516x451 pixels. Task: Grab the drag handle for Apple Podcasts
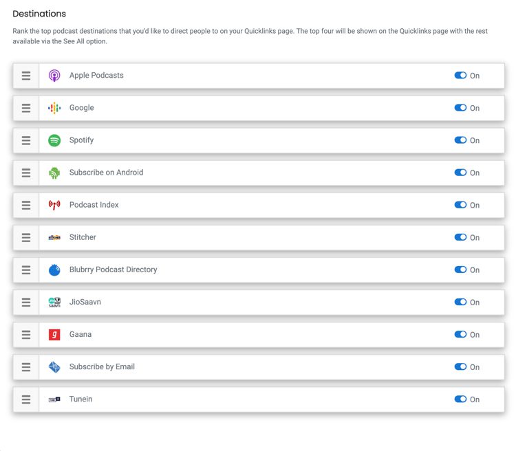coord(26,76)
